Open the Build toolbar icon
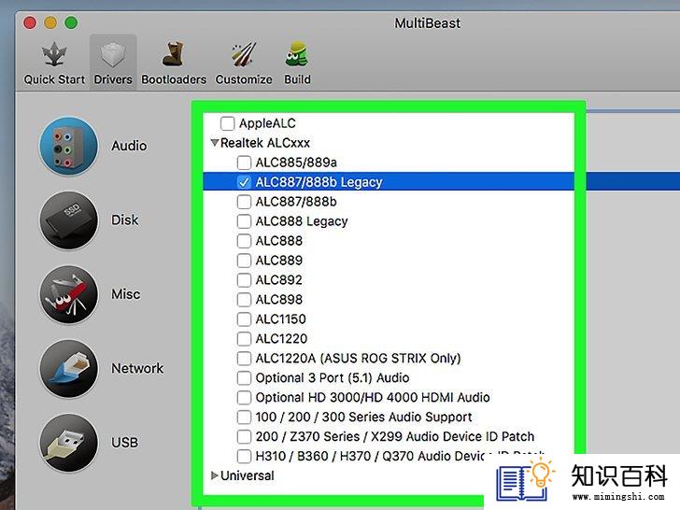This screenshot has height=510, width=680. pyautogui.click(x=297, y=54)
